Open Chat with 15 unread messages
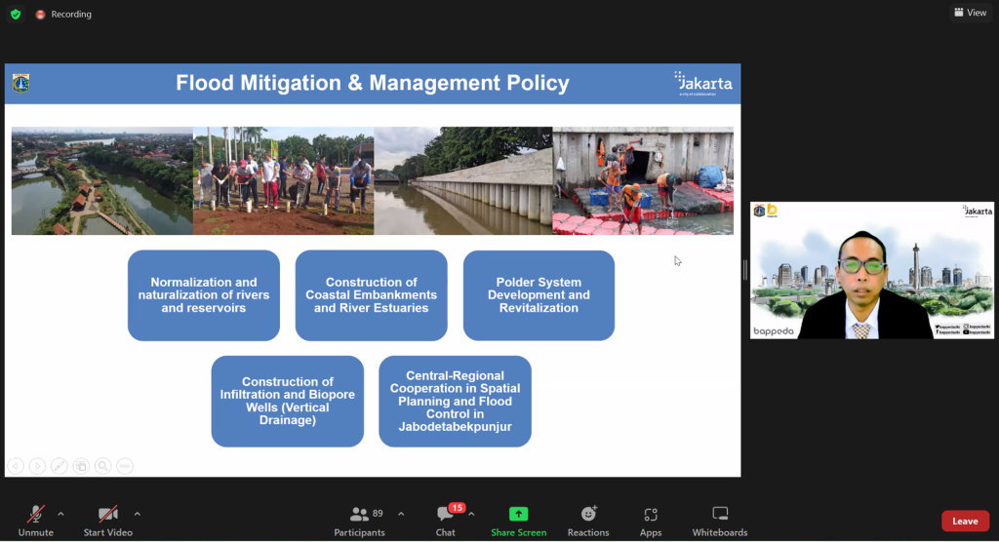999x542 pixels. 446,520
